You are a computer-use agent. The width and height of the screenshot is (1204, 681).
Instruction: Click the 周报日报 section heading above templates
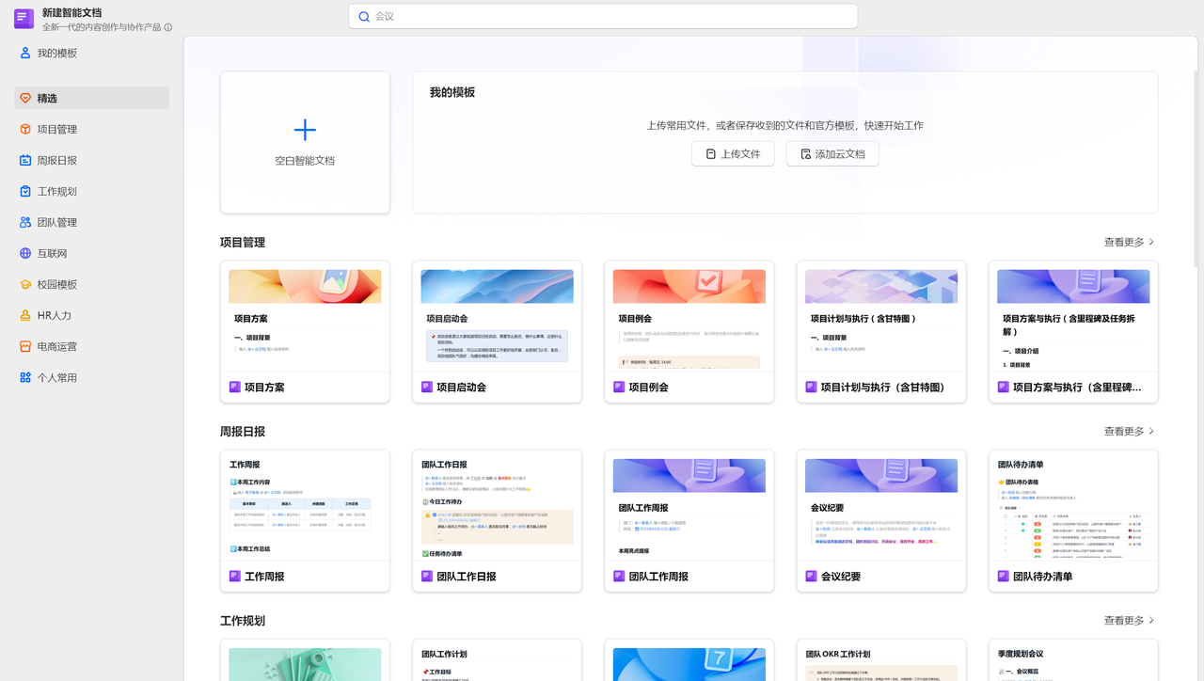click(x=243, y=431)
